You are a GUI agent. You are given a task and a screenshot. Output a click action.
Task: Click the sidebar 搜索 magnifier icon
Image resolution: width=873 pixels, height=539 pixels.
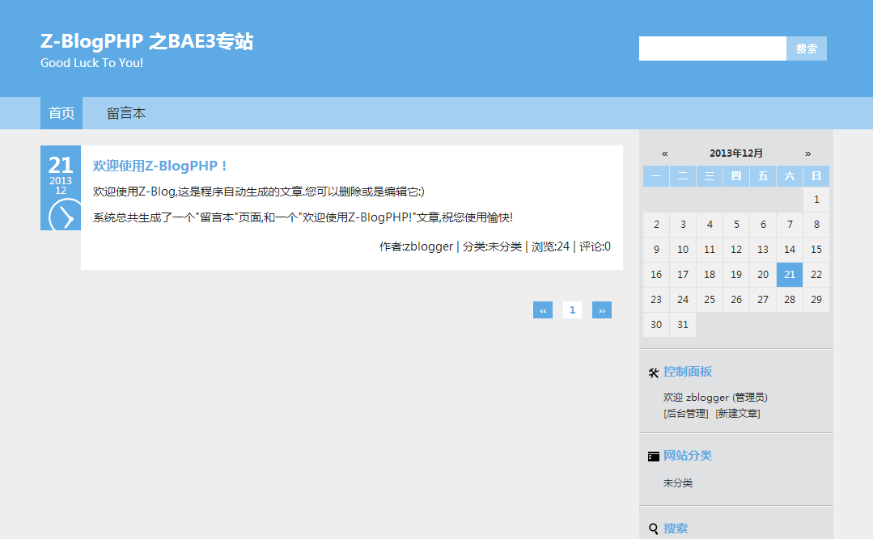(x=653, y=528)
